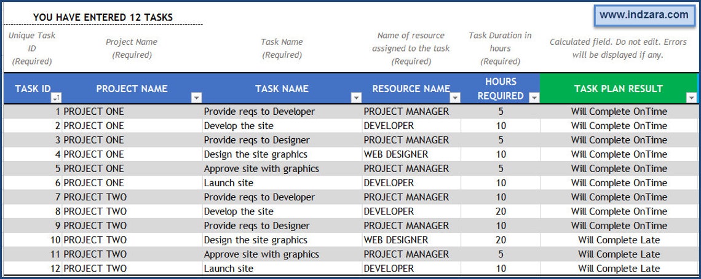Select PROJECT TWO cell in task 12 row
This screenshot has width=701, height=279.
132,269
